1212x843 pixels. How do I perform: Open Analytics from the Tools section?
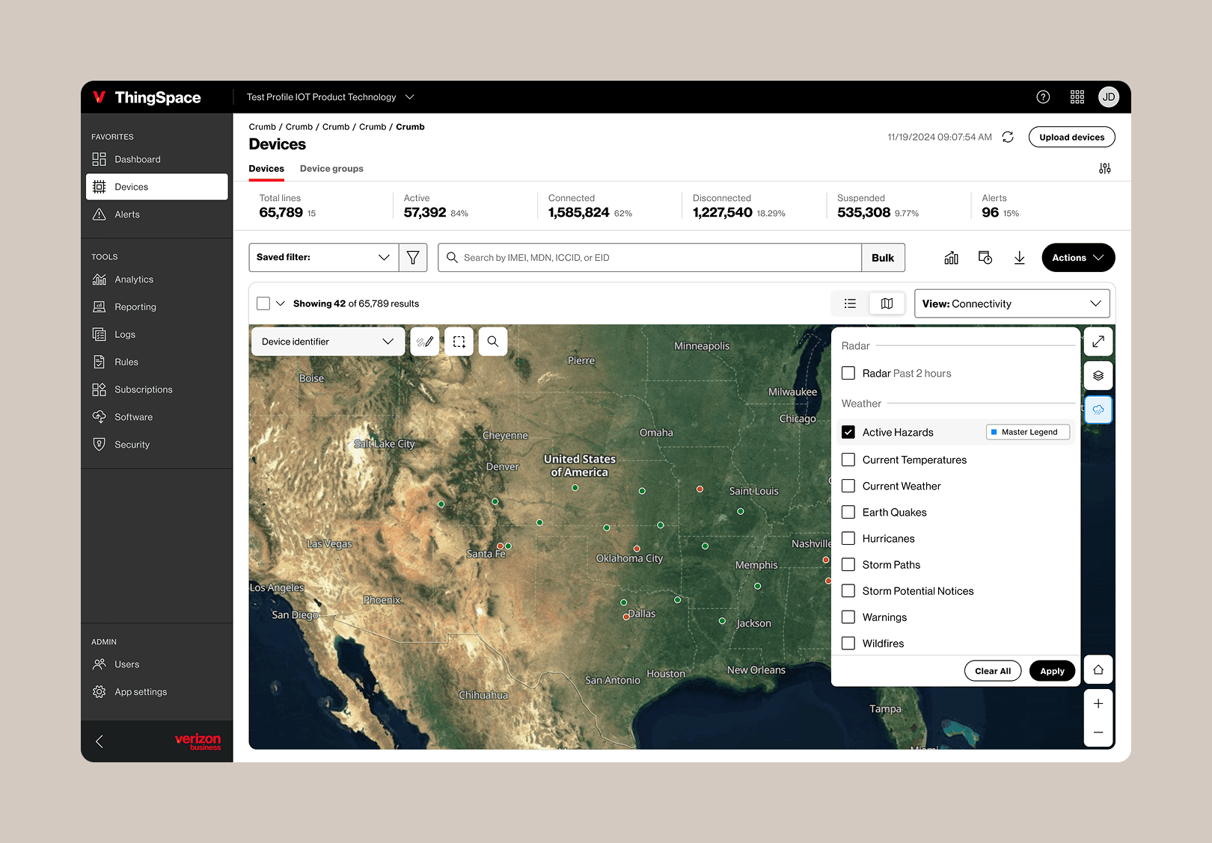tap(133, 279)
